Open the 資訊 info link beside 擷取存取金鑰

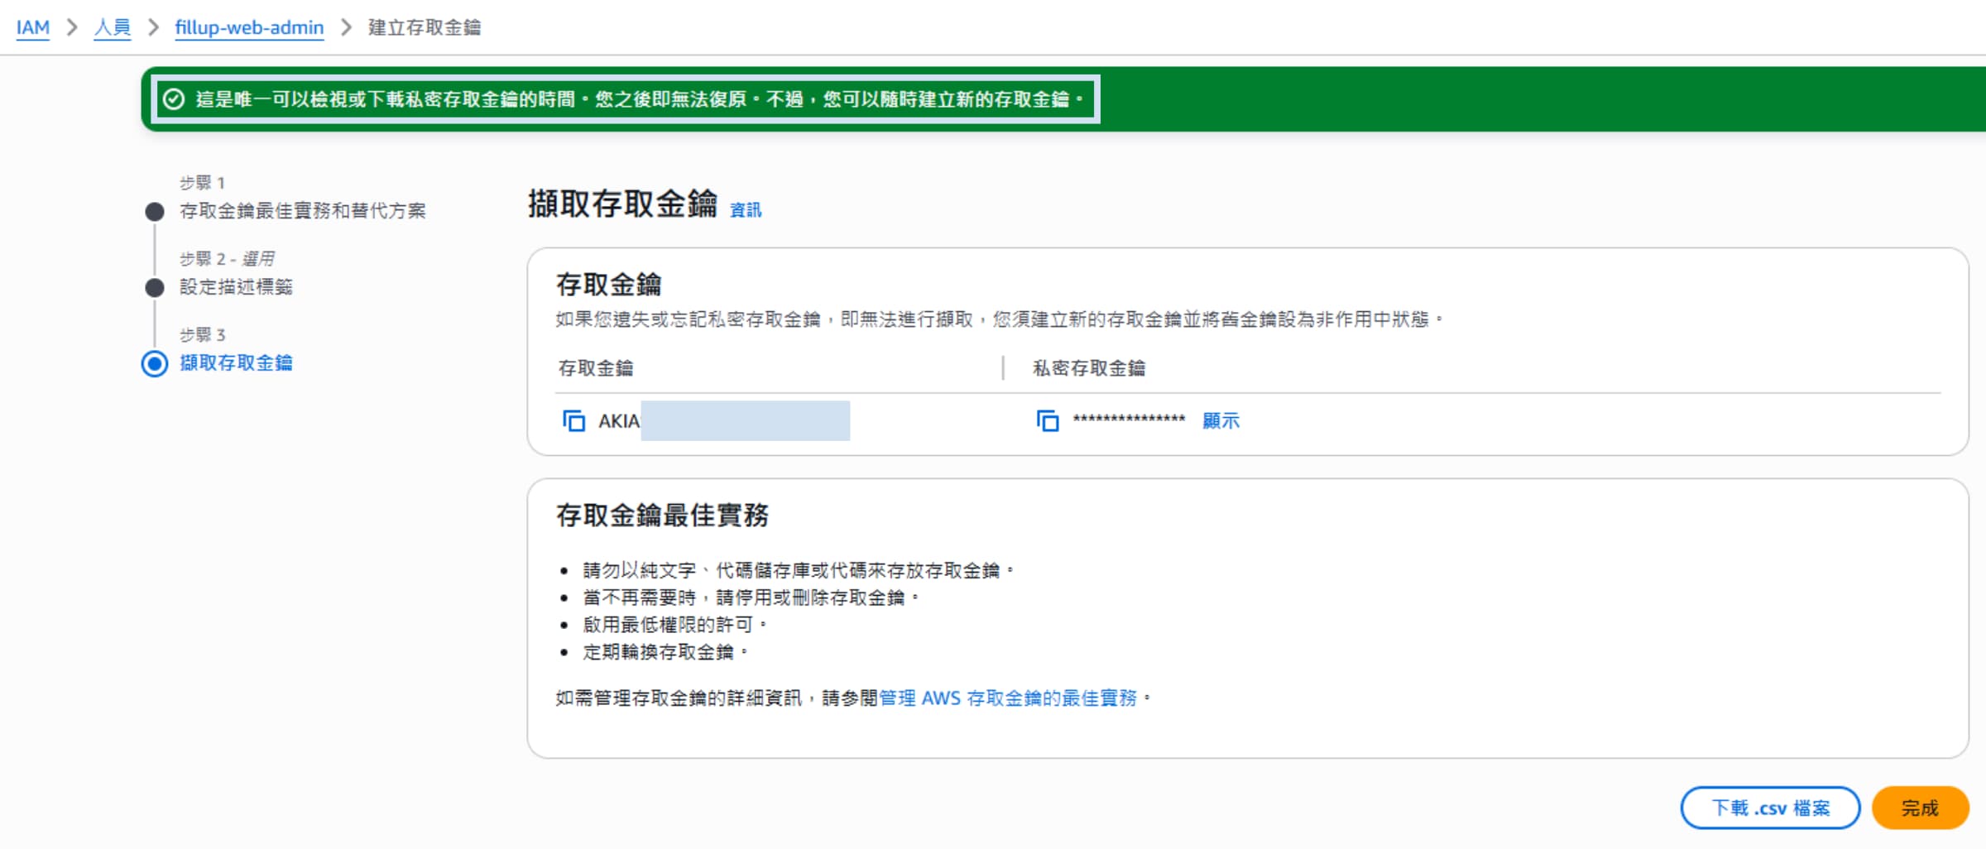click(744, 210)
